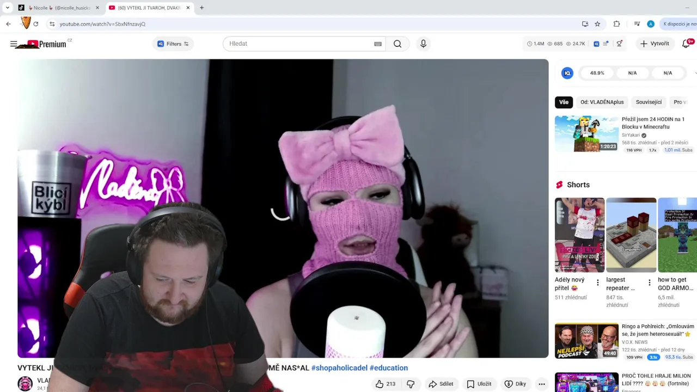This screenshot has height=392, width=697.
Task: Expand the vidIQ score panel chevron
Action: click(x=695, y=73)
